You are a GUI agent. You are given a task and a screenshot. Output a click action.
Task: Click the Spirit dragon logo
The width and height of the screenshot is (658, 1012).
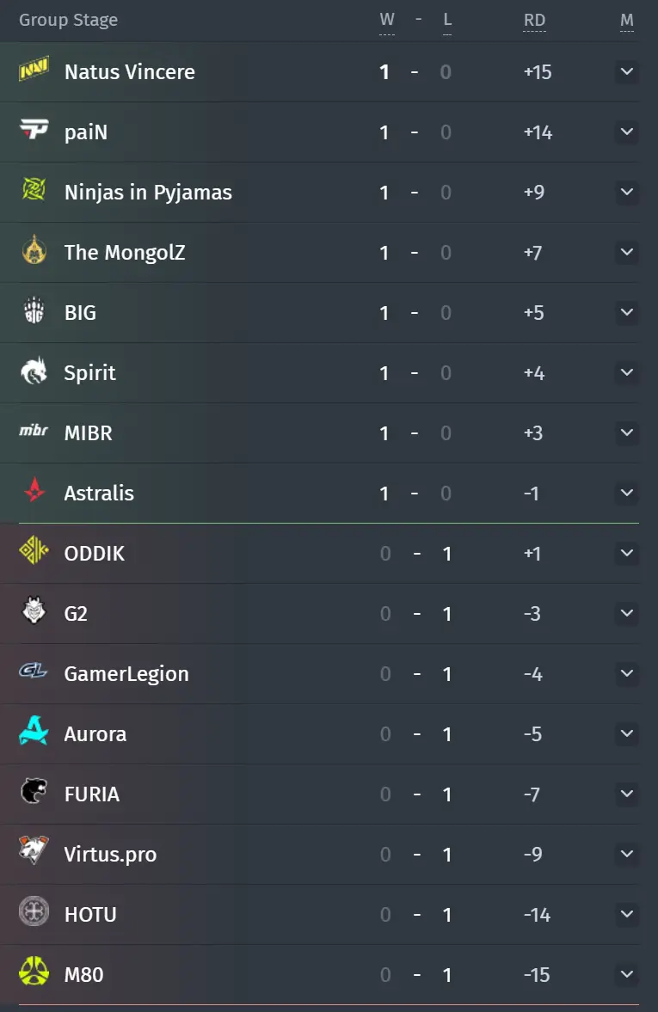pyautogui.click(x=34, y=371)
